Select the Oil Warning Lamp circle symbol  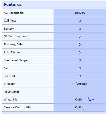(x=80, y=36)
